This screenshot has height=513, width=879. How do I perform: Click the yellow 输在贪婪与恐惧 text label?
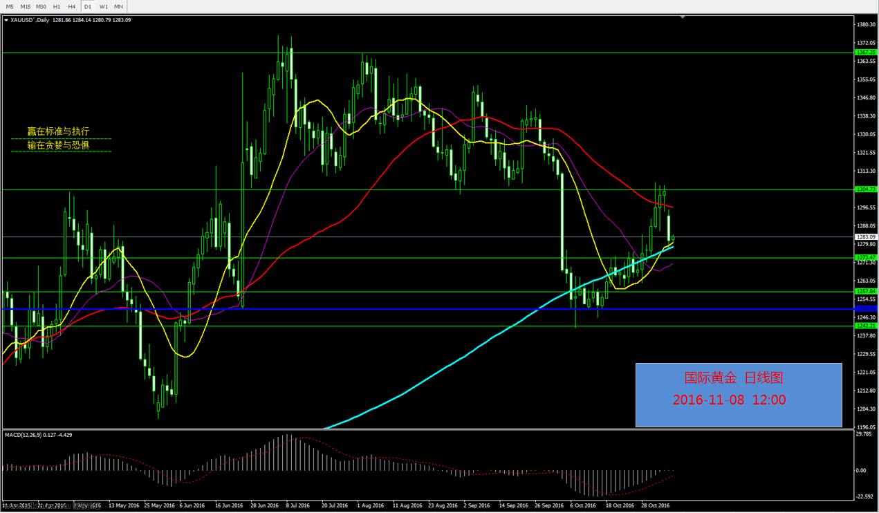click(x=58, y=145)
